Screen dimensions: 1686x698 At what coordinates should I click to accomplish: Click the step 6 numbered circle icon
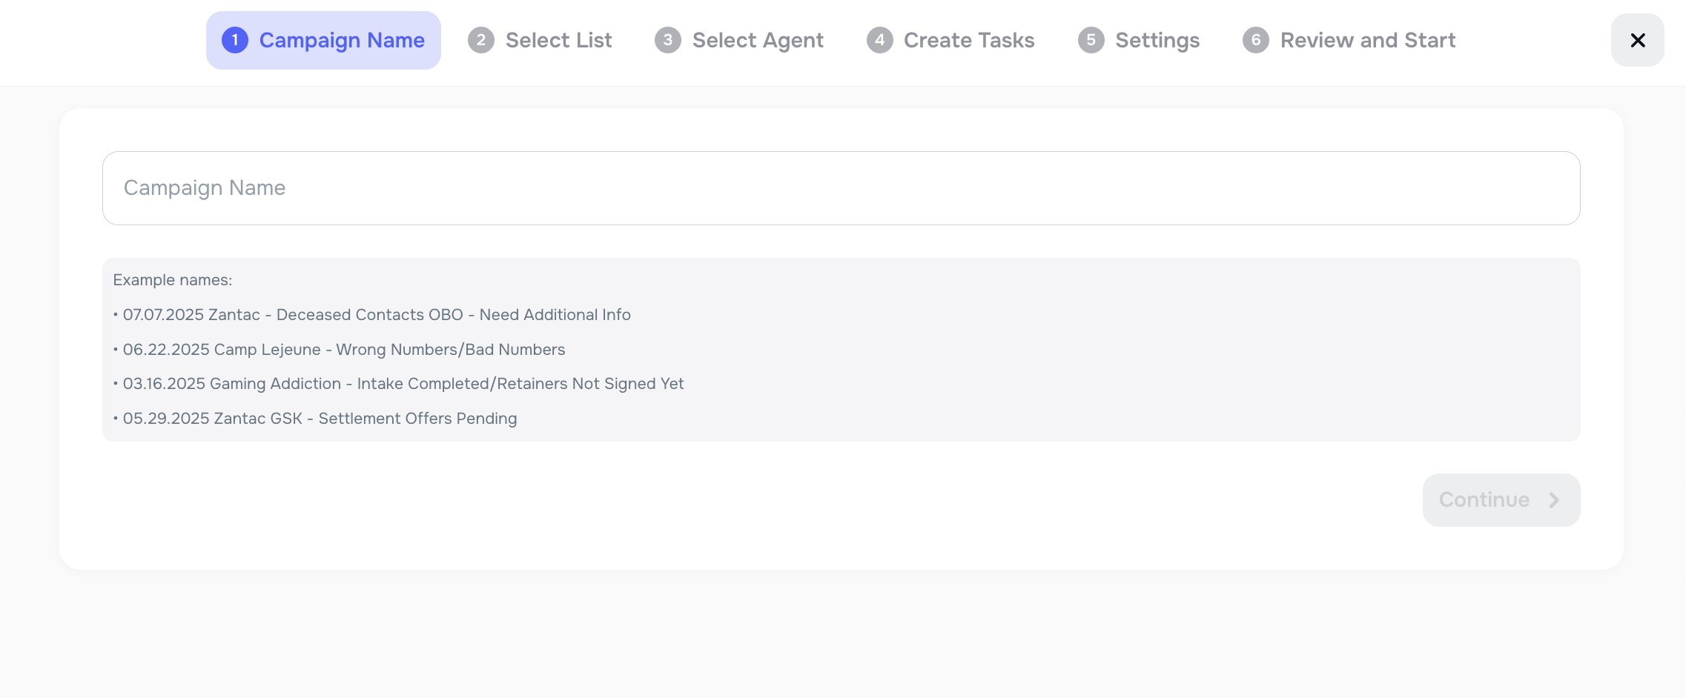click(x=1255, y=40)
